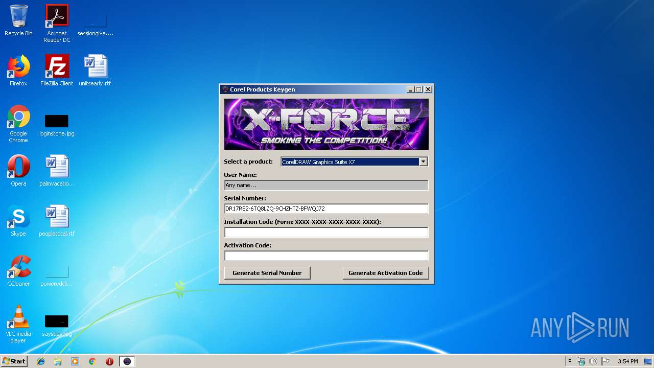This screenshot has width=654, height=368.
Task: Launch Acrobat Reader DC shortcut
Action: pos(57,24)
